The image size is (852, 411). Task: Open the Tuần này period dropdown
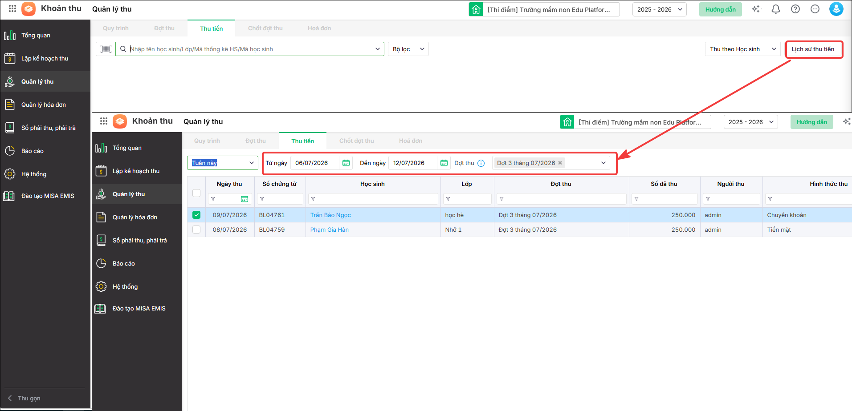pos(223,163)
